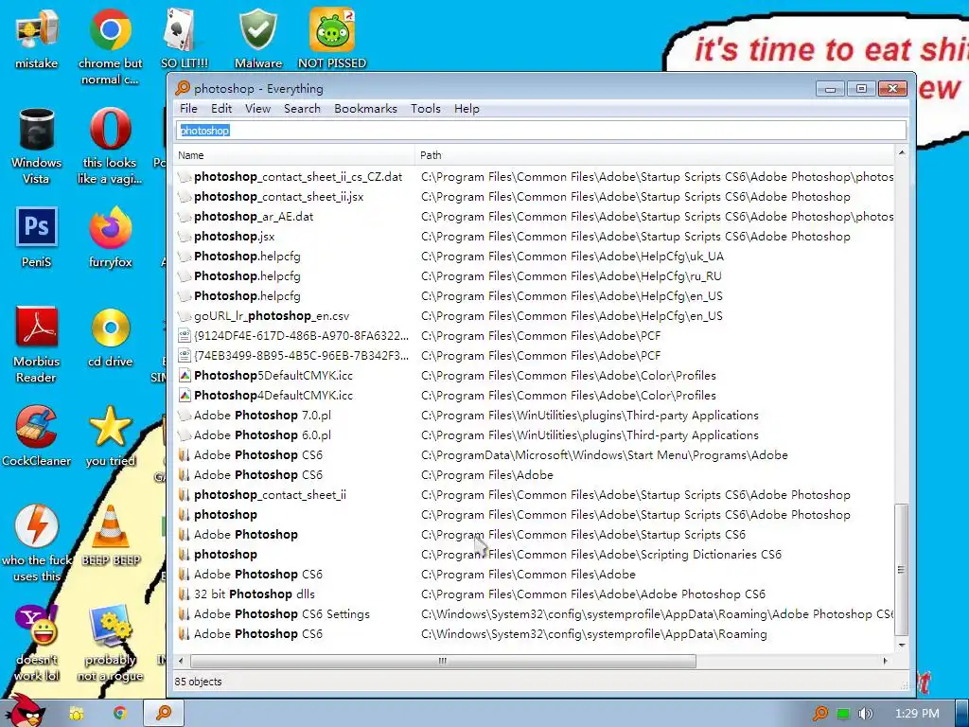This screenshot has height=727, width=969.
Task: Open the Photoshop 'PeniS' desktop icon
Action: (37, 238)
